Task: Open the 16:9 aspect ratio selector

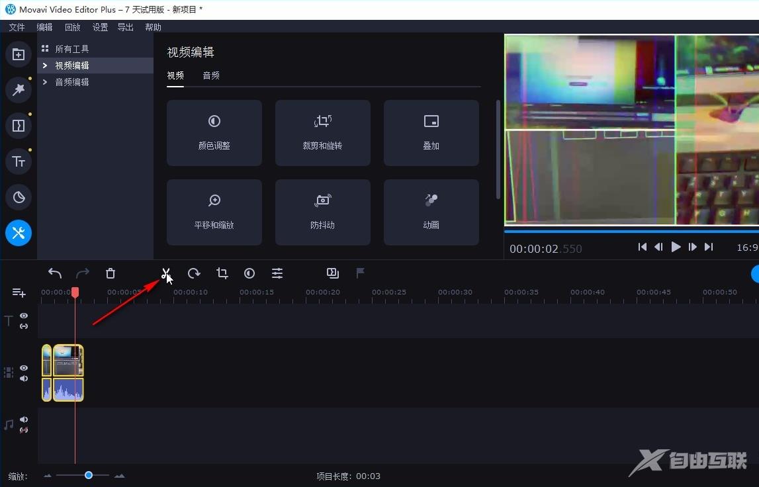Action: click(x=747, y=247)
